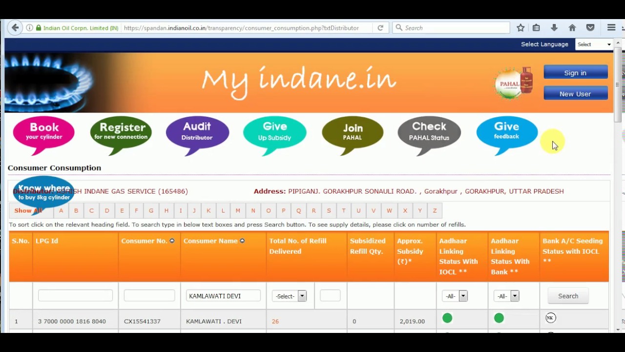Click the NK bank seeding status icon
This screenshot has width=625, height=352.
click(x=550, y=318)
